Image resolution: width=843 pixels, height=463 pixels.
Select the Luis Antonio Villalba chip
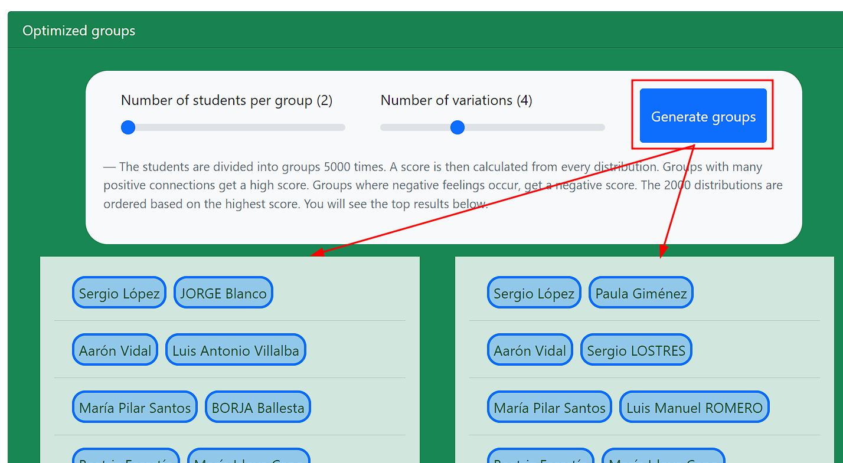235,349
